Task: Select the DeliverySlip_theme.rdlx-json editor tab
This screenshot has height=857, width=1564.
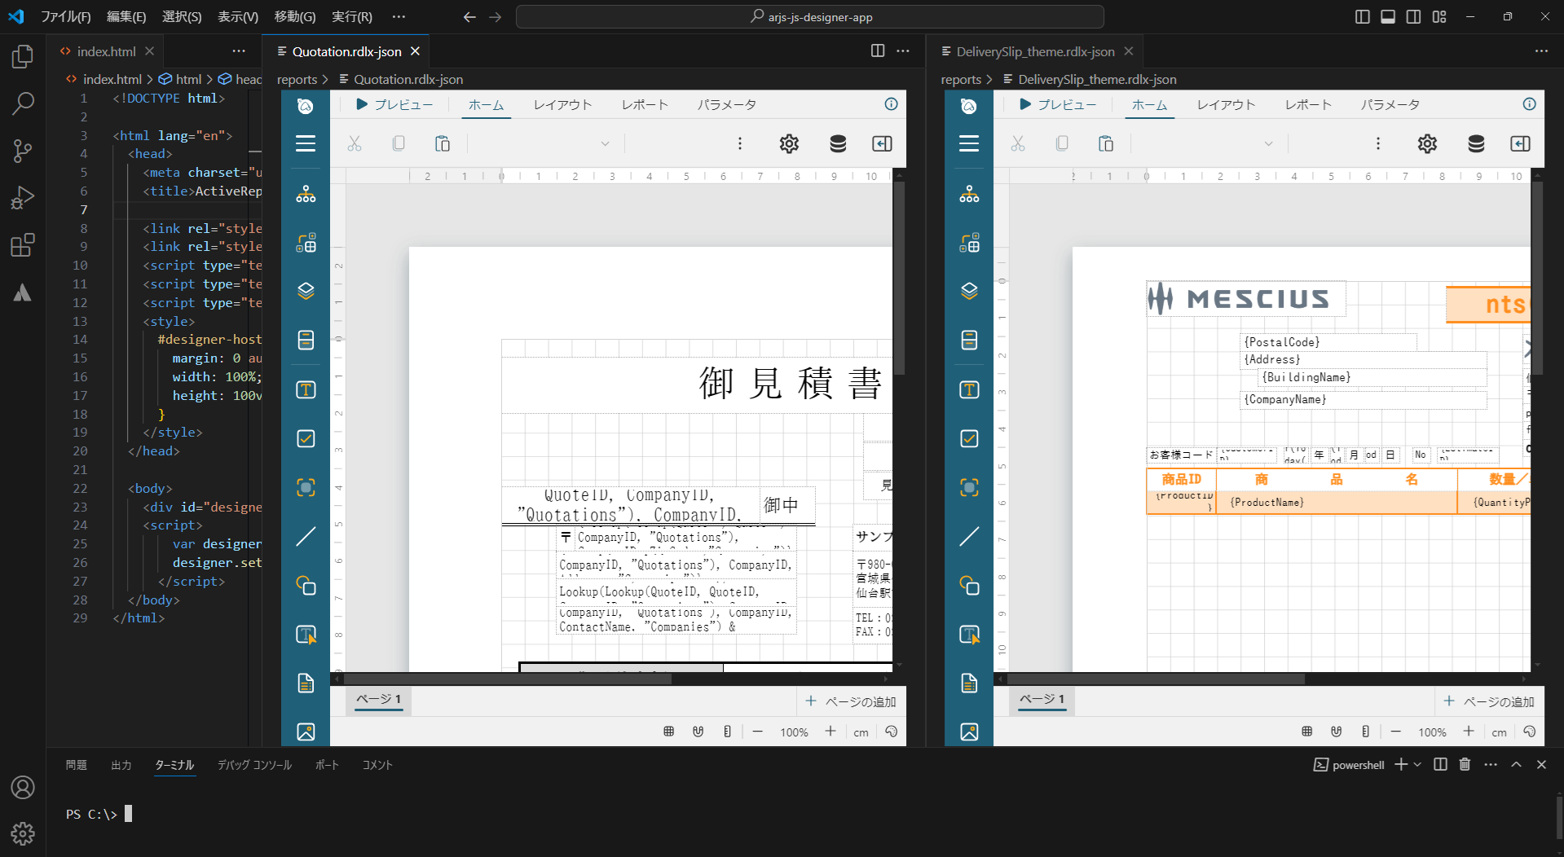Action: (x=1035, y=51)
